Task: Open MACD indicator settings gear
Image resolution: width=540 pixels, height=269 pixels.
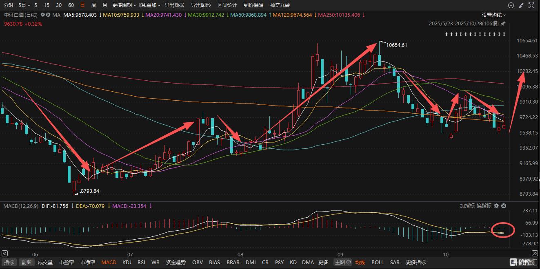Action: 496,206
